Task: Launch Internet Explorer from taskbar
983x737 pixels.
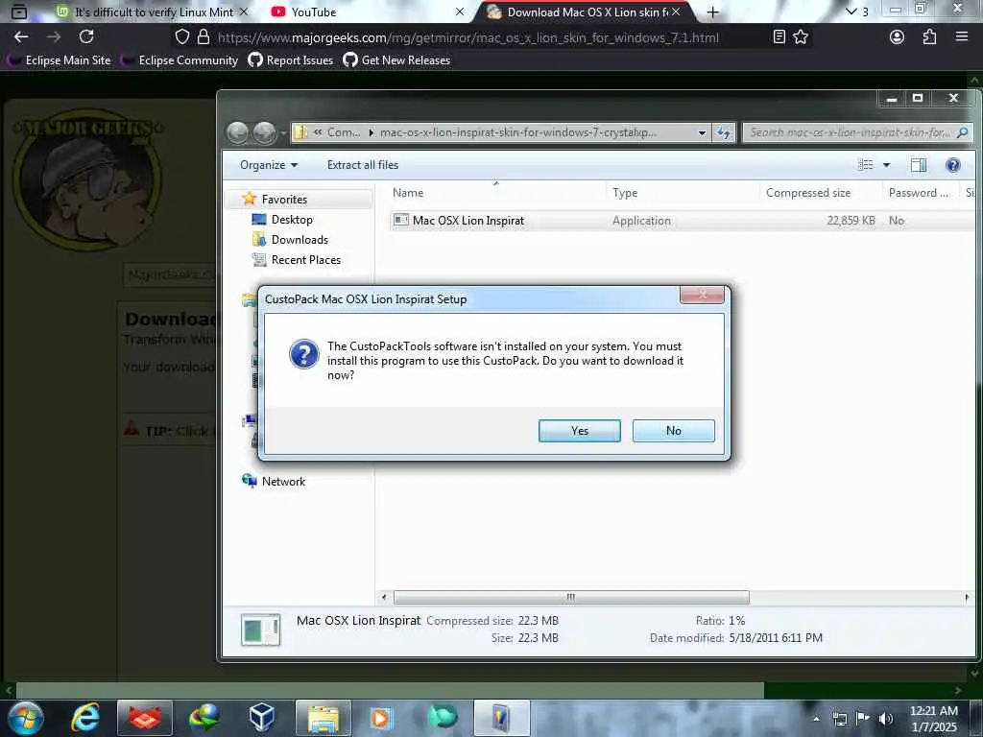Action: [85, 718]
